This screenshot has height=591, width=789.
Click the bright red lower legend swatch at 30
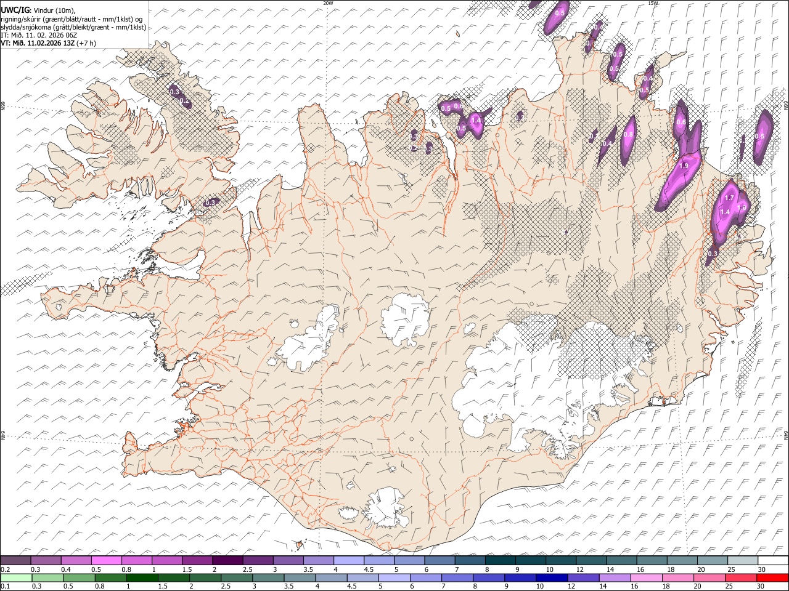tap(772, 577)
